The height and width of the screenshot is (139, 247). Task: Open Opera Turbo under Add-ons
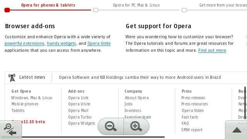pos(80,117)
